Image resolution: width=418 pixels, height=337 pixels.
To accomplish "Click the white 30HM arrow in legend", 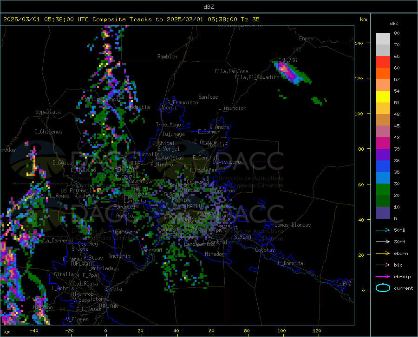I will [x=383, y=242].
